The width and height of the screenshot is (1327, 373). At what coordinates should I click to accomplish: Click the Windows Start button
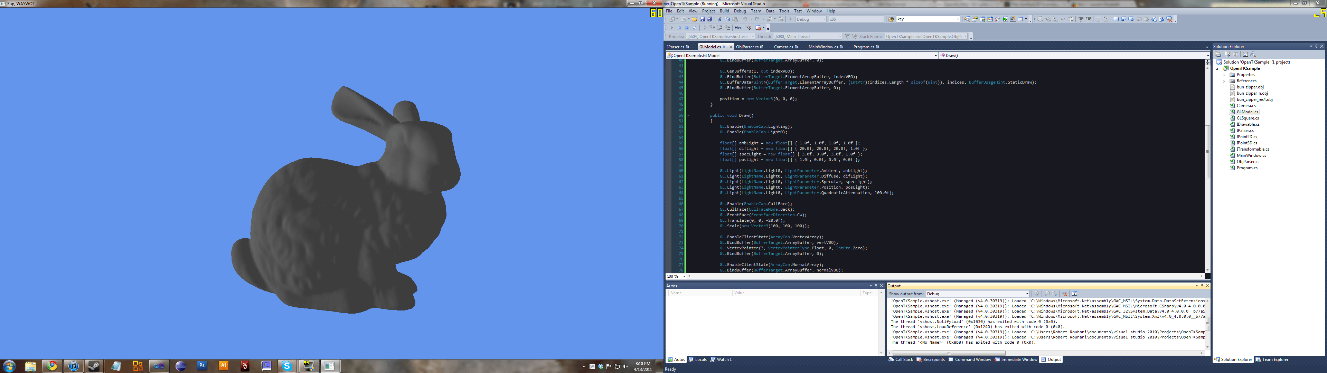(9, 366)
